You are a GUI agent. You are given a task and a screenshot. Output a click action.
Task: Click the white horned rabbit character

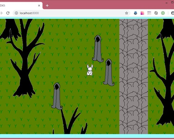[90, 70]
